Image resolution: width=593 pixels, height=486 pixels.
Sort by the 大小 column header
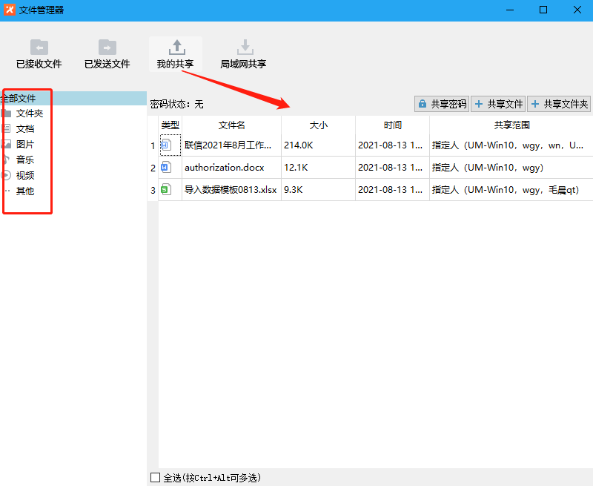coord(318,125)
